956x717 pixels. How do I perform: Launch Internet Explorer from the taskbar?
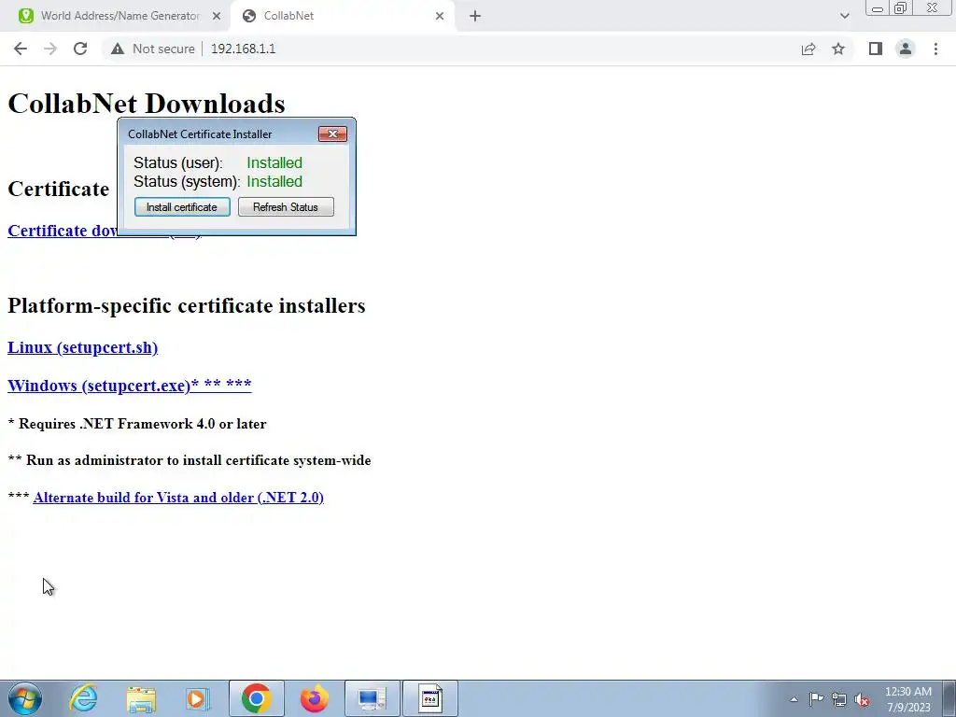tap(83, 698)
